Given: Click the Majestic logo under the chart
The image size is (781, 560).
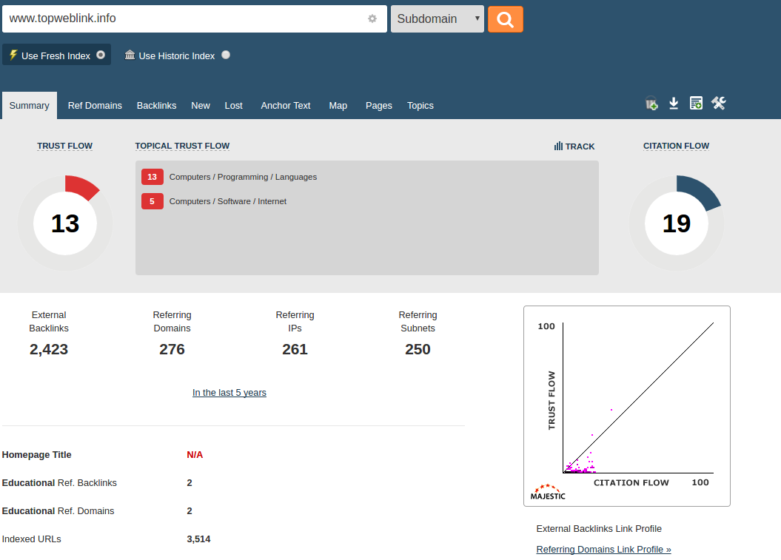Looking at the screenshot, I should [548, 492].
